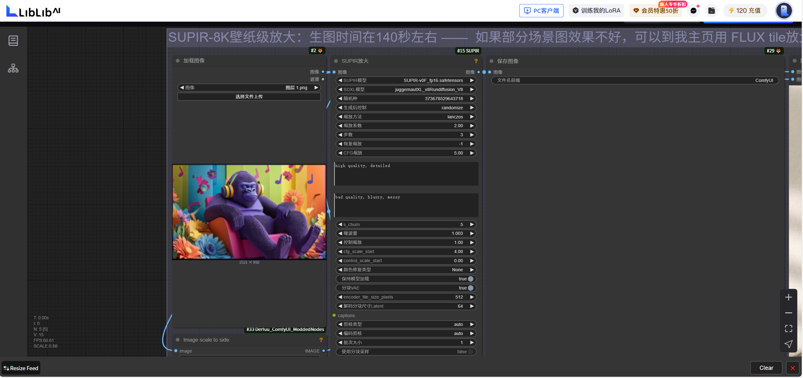Adjust s_churn value field

[x=406, y=224]
